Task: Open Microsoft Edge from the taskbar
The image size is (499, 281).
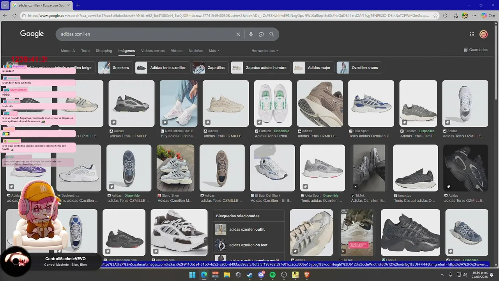Action: coord(204,275)
